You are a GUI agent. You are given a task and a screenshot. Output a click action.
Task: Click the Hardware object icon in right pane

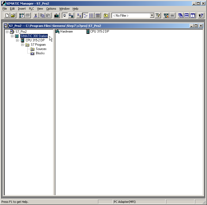pyautogui.click(x=57, y=31)
